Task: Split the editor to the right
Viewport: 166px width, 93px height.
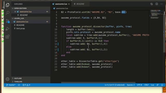Action: pos(157,4)
